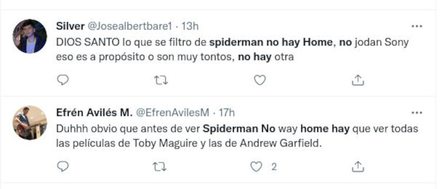Open more options on Efrén's tweet
The height and width of the screenshot is (189, 442).
click(x=417, y=113)
